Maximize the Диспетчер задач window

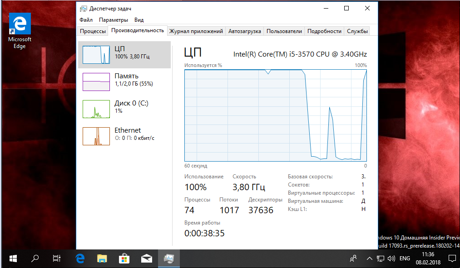346,8
